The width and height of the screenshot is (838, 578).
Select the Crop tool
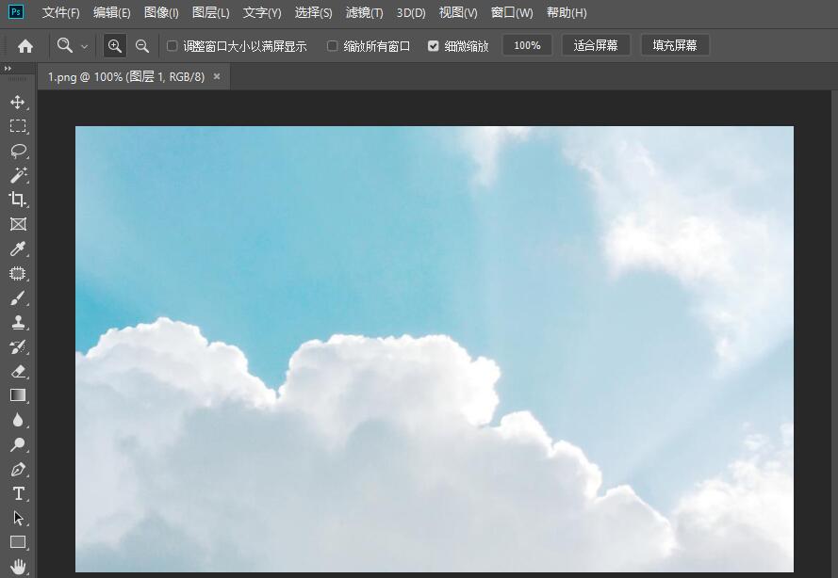tap(18, 199)
